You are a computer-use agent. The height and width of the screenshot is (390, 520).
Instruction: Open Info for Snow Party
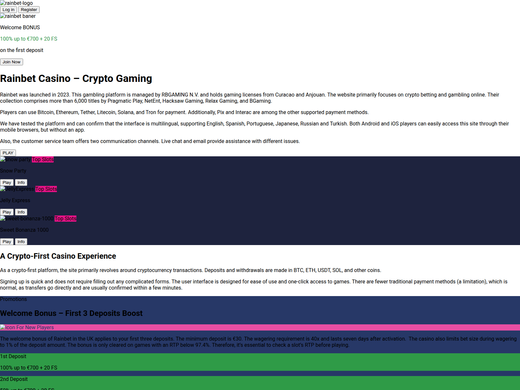21,183
